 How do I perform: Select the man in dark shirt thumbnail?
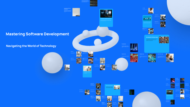click(98, 86)
